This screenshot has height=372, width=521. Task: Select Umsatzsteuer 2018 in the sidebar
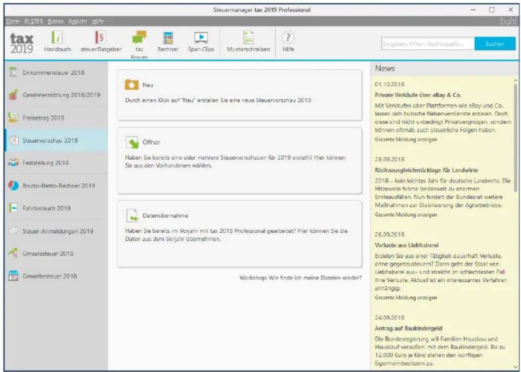pos(56,253)
